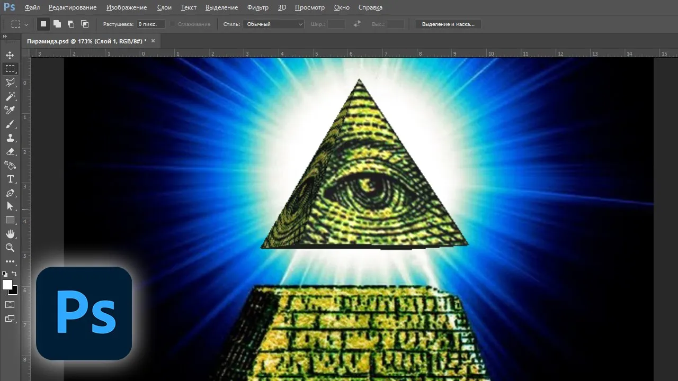Reset default foreground and background colors

coord(5,274)
